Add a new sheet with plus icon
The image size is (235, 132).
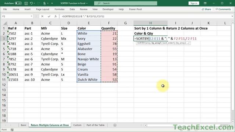115,125
